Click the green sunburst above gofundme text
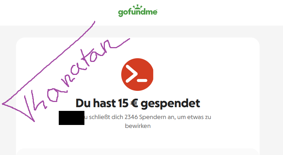Screen dimensions: 283x155 pyautogui.click(x=138, y=7)
